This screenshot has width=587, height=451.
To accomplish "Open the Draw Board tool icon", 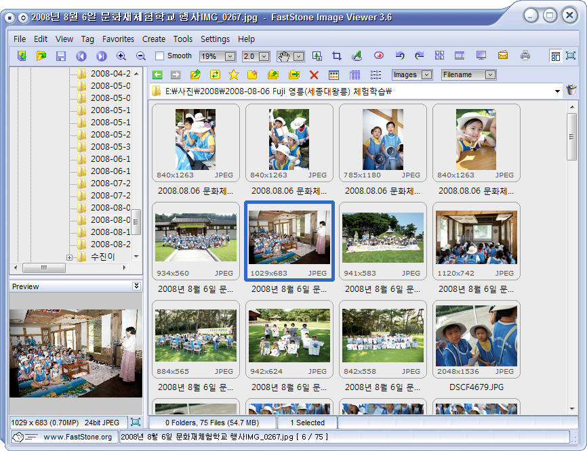I will tap(357, 56).
